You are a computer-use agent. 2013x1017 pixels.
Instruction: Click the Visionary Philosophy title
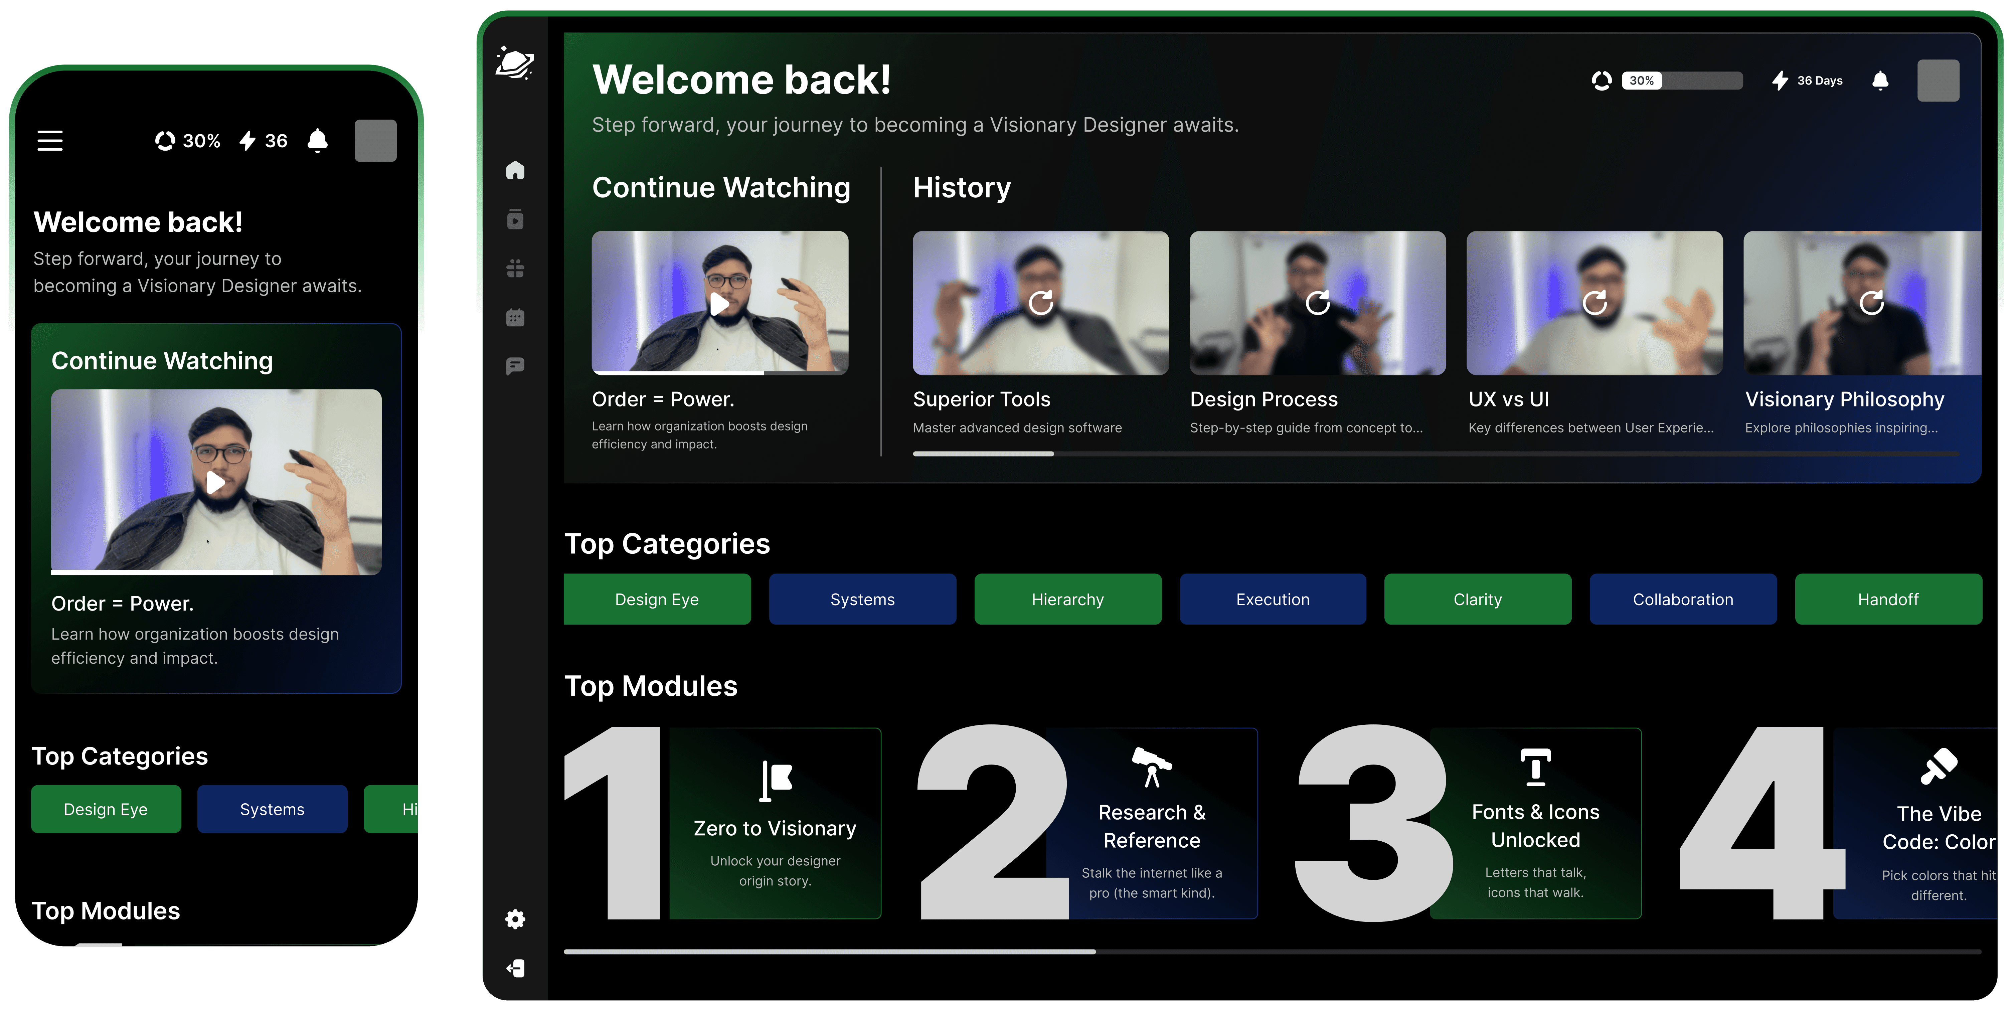coord(1844,399)
